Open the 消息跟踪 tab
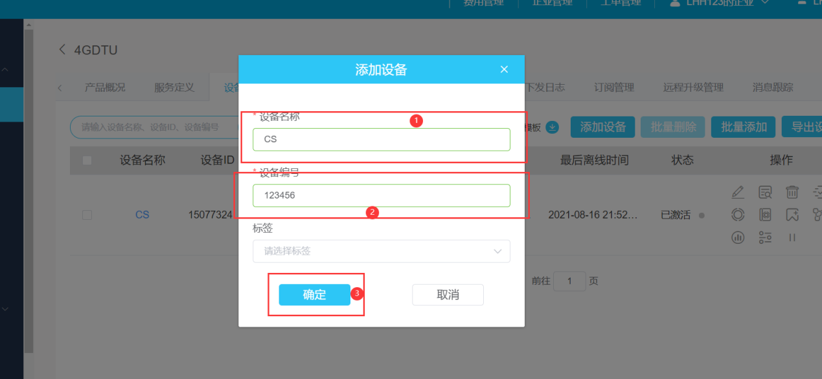 tap(772, 87)
